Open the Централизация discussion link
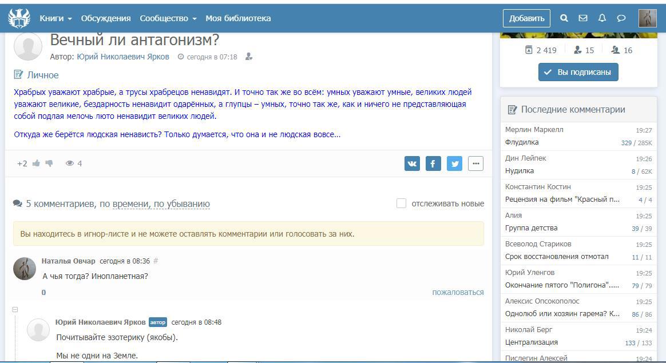The image size is (666, 363). pyautogui.click(x=532, y=342)
